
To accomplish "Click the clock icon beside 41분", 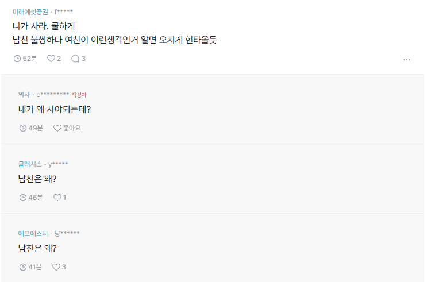I will (x=23, y=267).
